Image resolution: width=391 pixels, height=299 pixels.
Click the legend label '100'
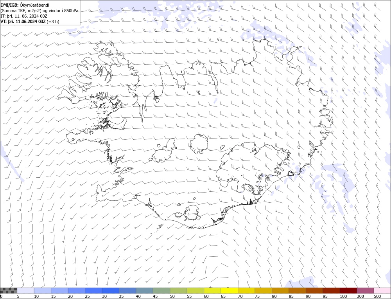pos(343,296)
